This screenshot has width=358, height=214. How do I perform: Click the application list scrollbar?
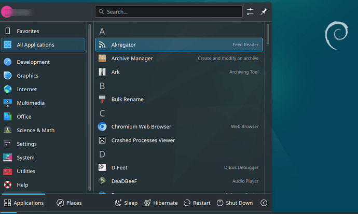click(268, 34)
